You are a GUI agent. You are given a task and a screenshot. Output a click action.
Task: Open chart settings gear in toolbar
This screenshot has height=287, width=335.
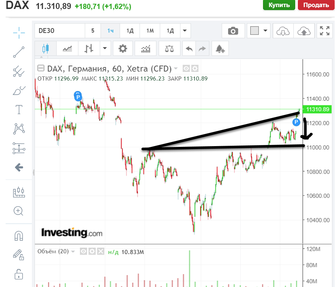pos(123,48)
